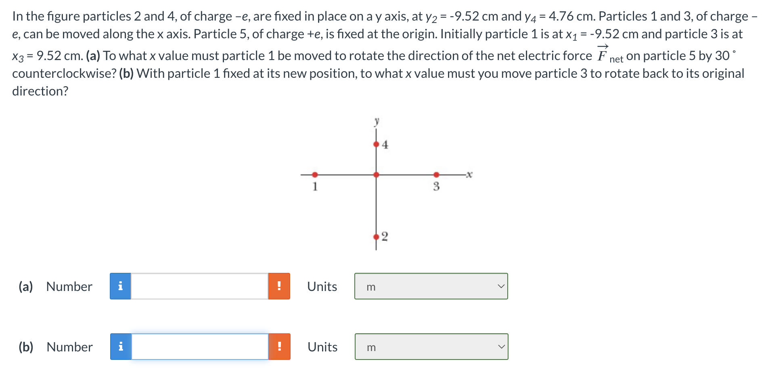Open the Units dropdown for part (b)

point(431,347)
